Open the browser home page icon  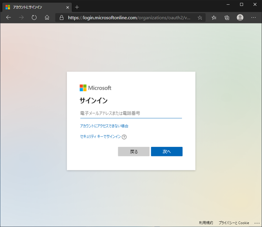click(47, 17)
